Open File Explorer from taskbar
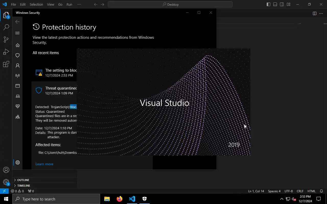This screenshot has height=204, width=327. [107, 199]
